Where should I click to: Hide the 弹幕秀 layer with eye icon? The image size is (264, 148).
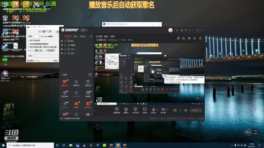62,45
